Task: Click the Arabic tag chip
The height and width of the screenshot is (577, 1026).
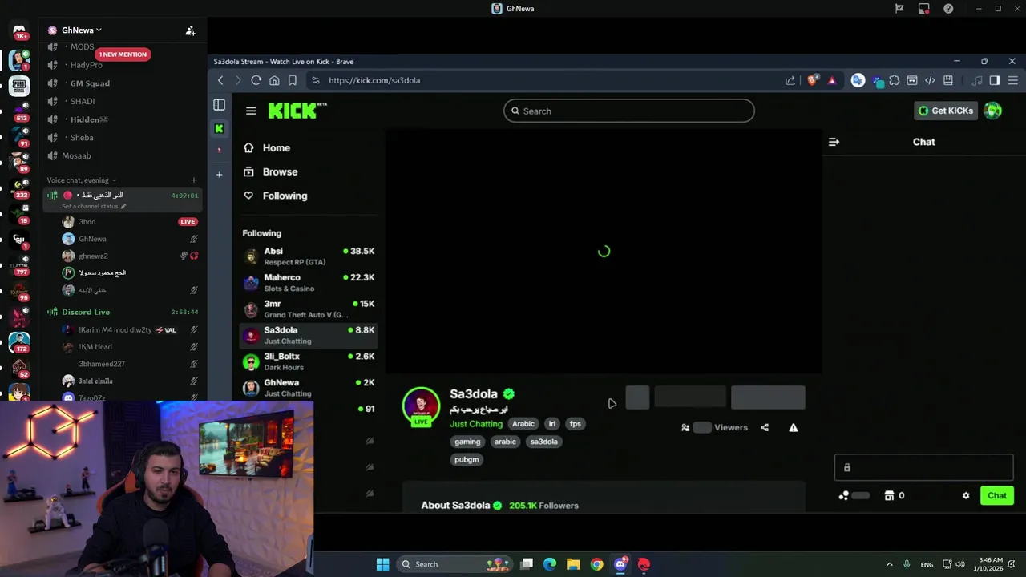Action: [523, 424]
